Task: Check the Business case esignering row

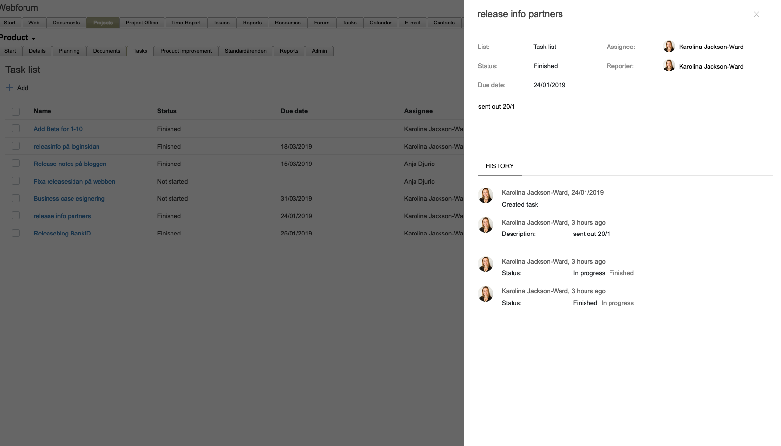Action: (16, 198)
